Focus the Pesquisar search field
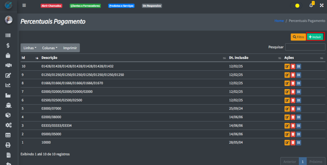Image resolution: width=327 pixels, height=165 pixels. click(305, 47)
